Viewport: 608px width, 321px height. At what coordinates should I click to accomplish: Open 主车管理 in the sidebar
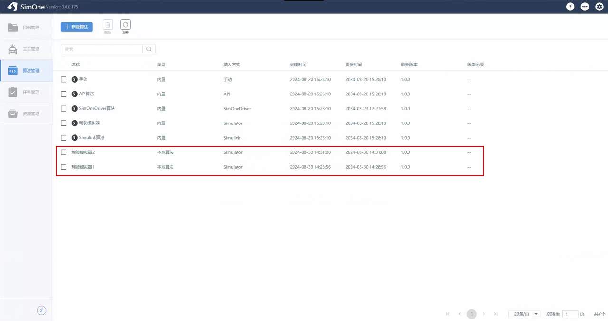pos(27,49)
